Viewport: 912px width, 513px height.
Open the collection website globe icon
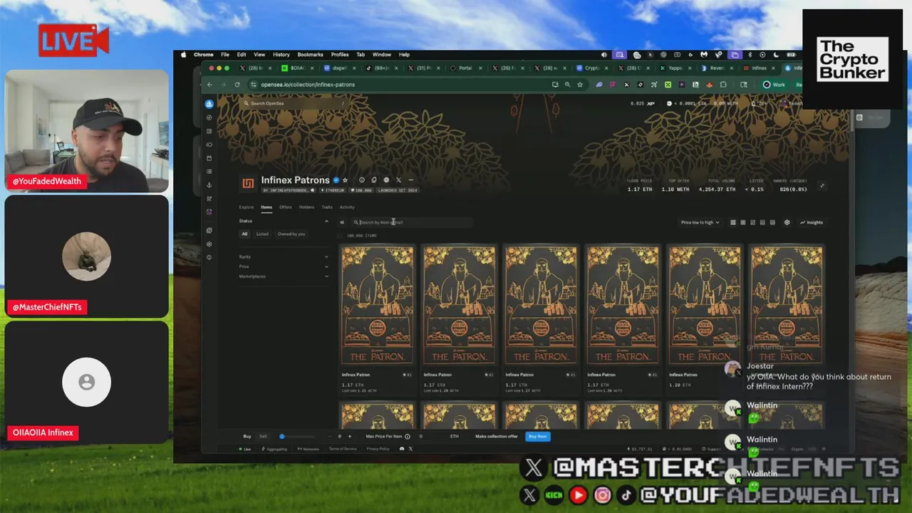click(x=386, y=180)
